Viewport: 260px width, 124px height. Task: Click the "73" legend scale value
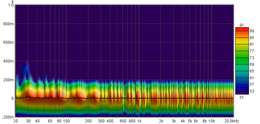tap(252, 58)
